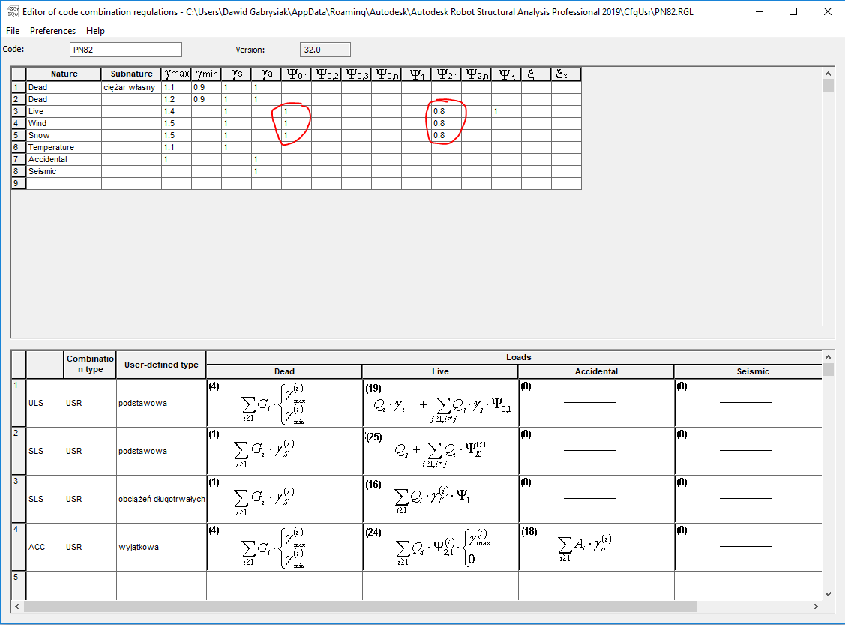This screenshot has width=845, height=625.
Task: Click the horizontal scrollbar right arrow
Action: click(815, 607)
